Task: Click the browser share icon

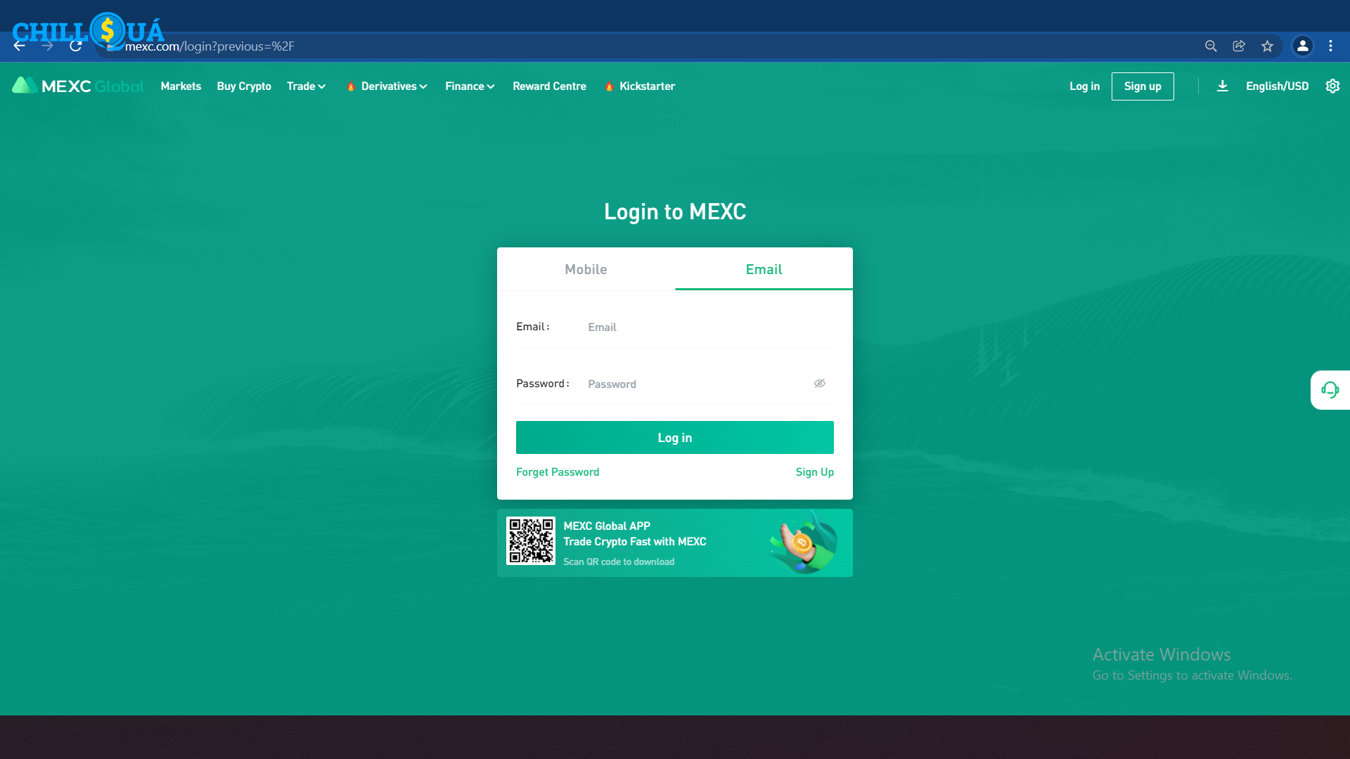Action: pyautogui.click(x=1239, y=46)
